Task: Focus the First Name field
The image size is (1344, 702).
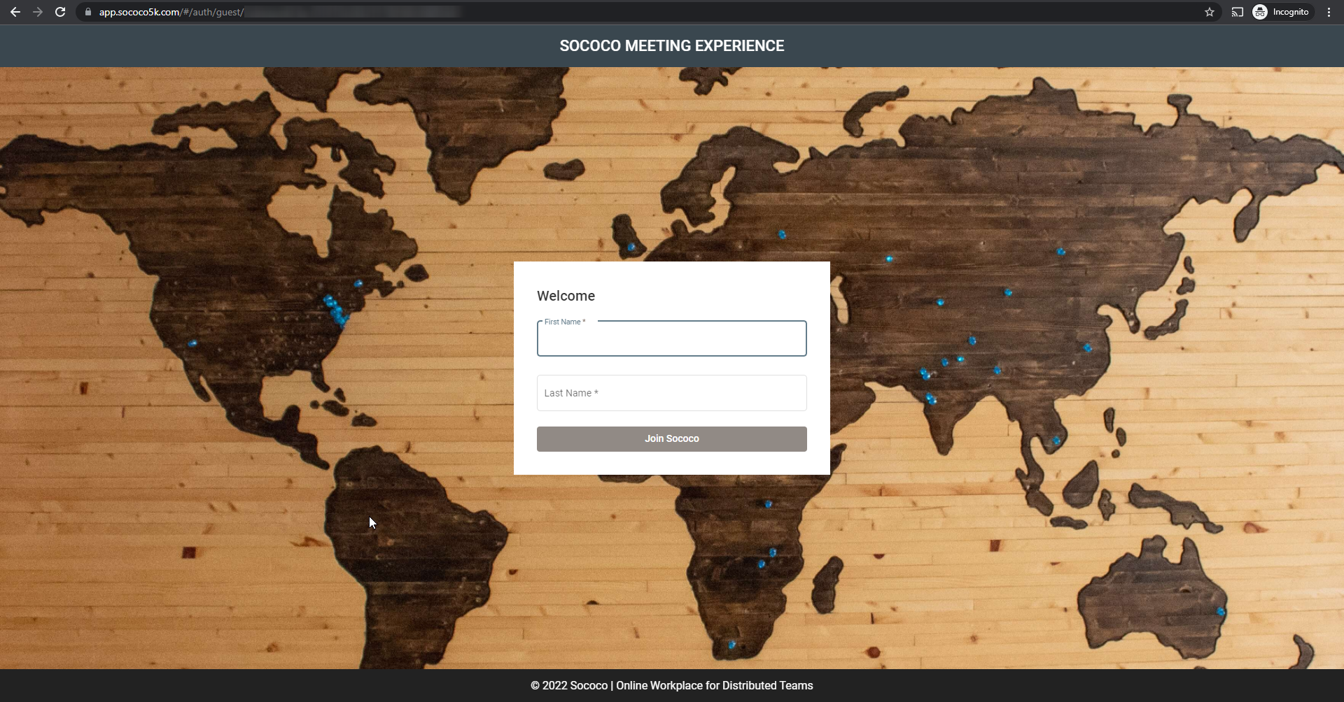Action: tap(671, 338)
